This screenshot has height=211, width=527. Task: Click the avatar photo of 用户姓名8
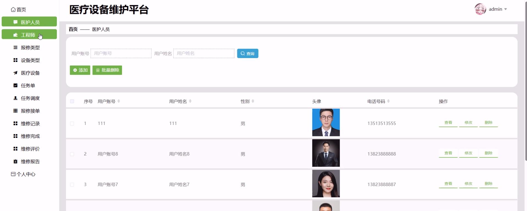coord(326,153)
